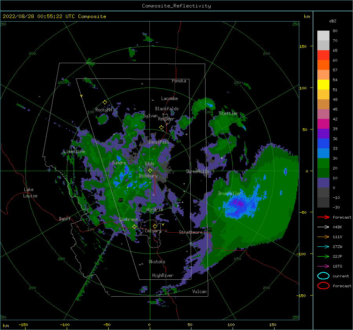Click the orange 111V arrow legend icon
353x330 pixels.
323,237
